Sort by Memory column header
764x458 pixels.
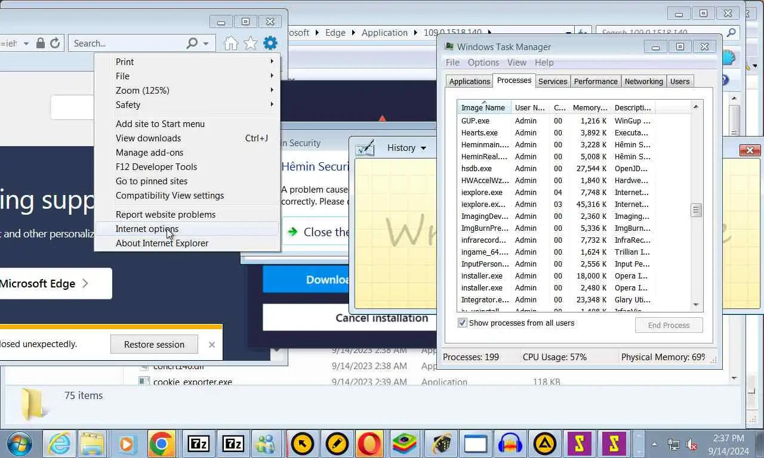click(x=590, y=107)
